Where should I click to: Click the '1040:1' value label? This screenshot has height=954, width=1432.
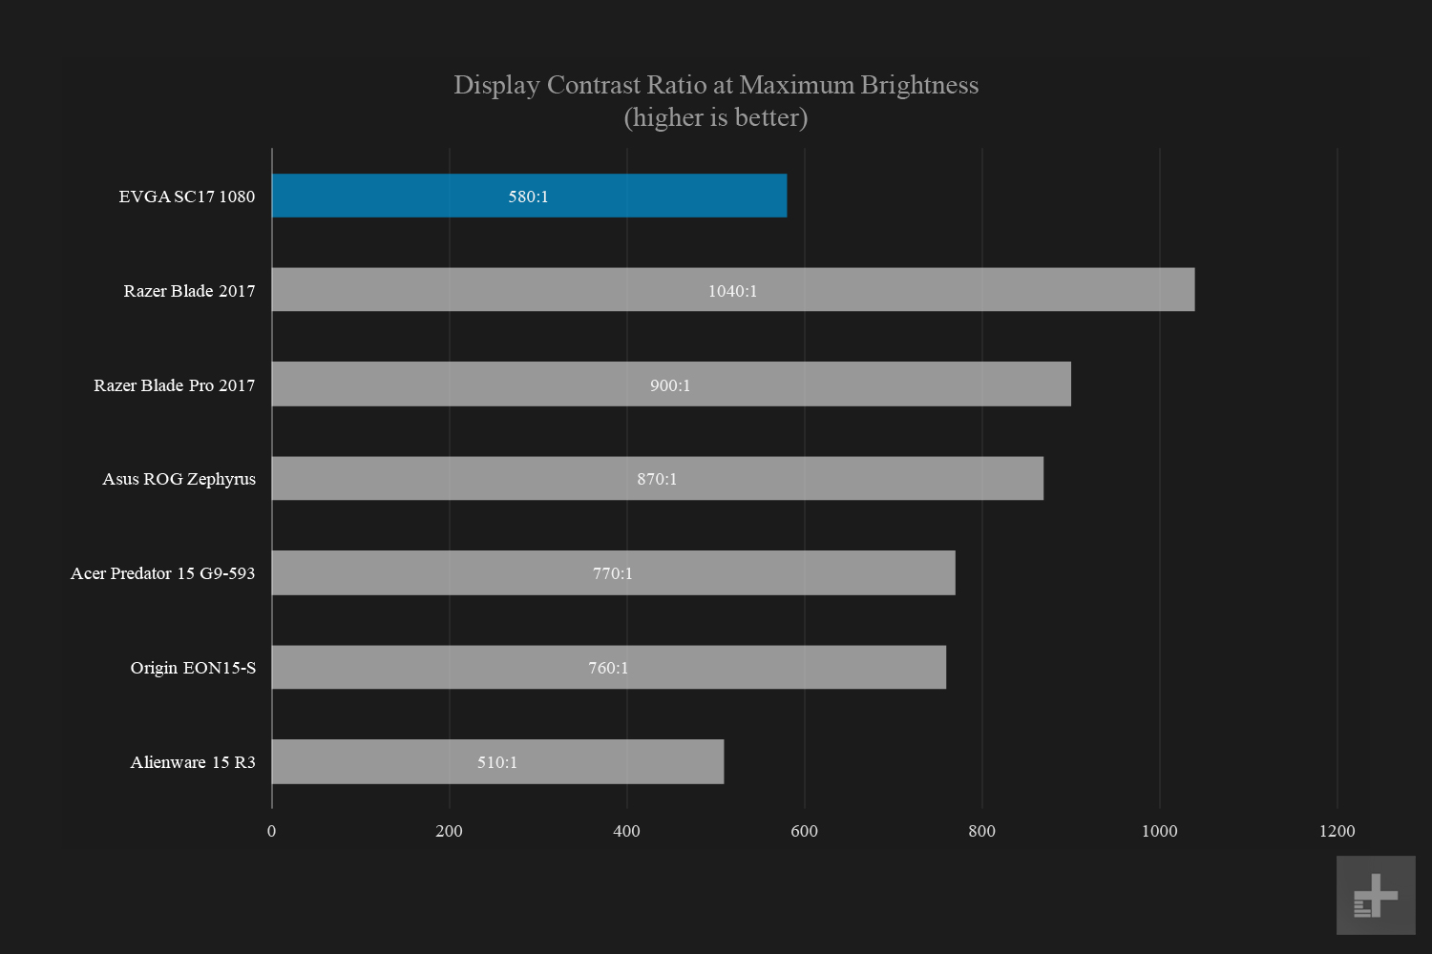(733, 291)
